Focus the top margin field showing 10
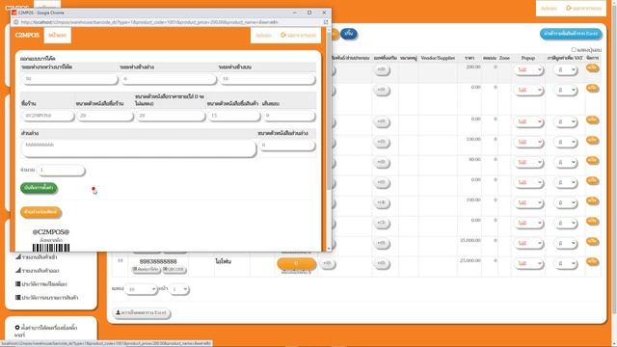This screenshot has height=347, width=617. coord(267,79)
